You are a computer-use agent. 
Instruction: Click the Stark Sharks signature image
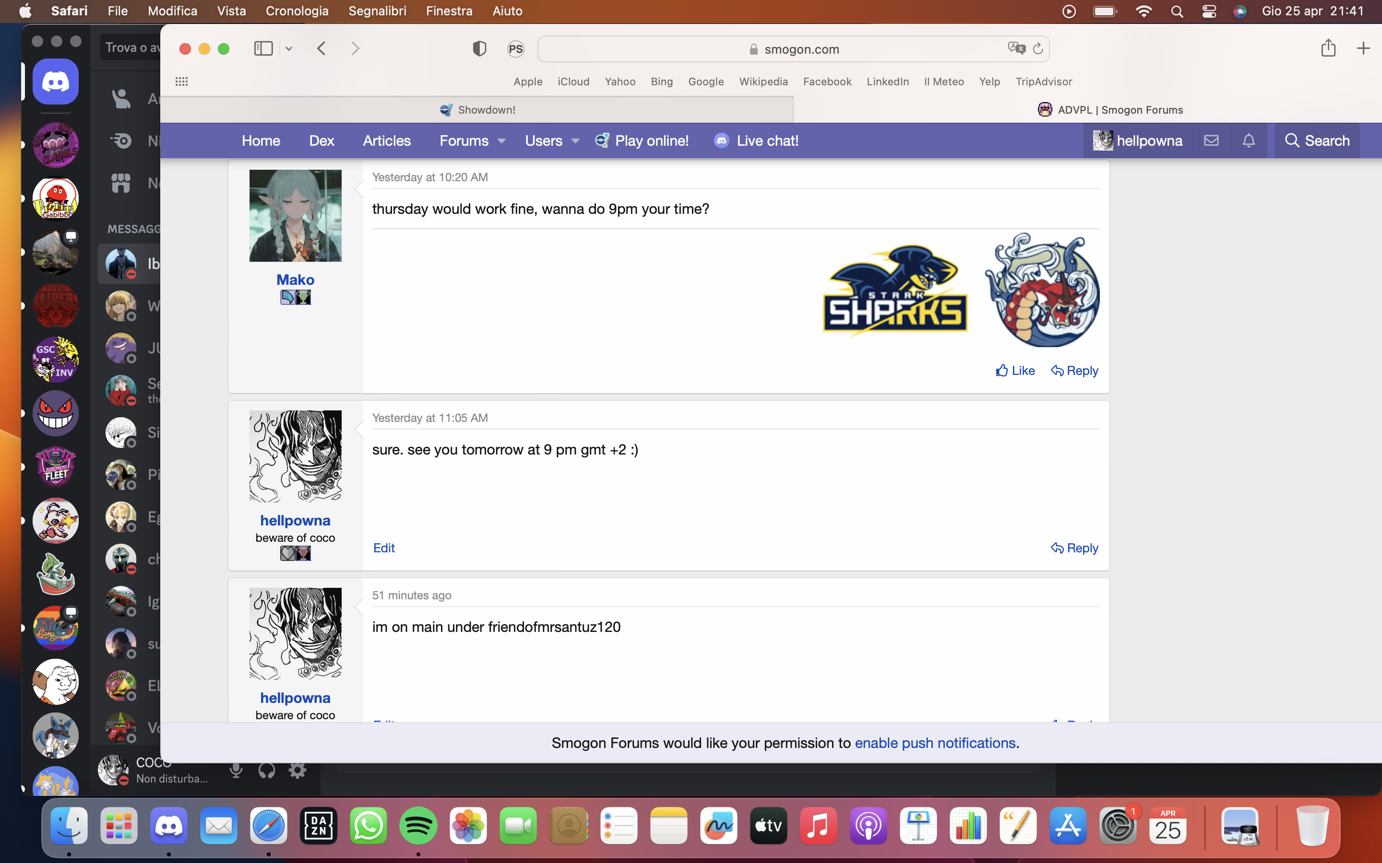point(895,291)
